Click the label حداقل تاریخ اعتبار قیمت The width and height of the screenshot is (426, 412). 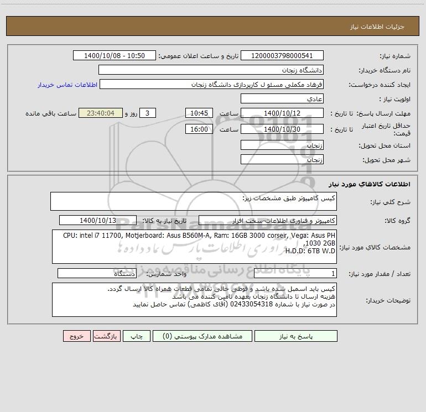(x=386, y=129)
